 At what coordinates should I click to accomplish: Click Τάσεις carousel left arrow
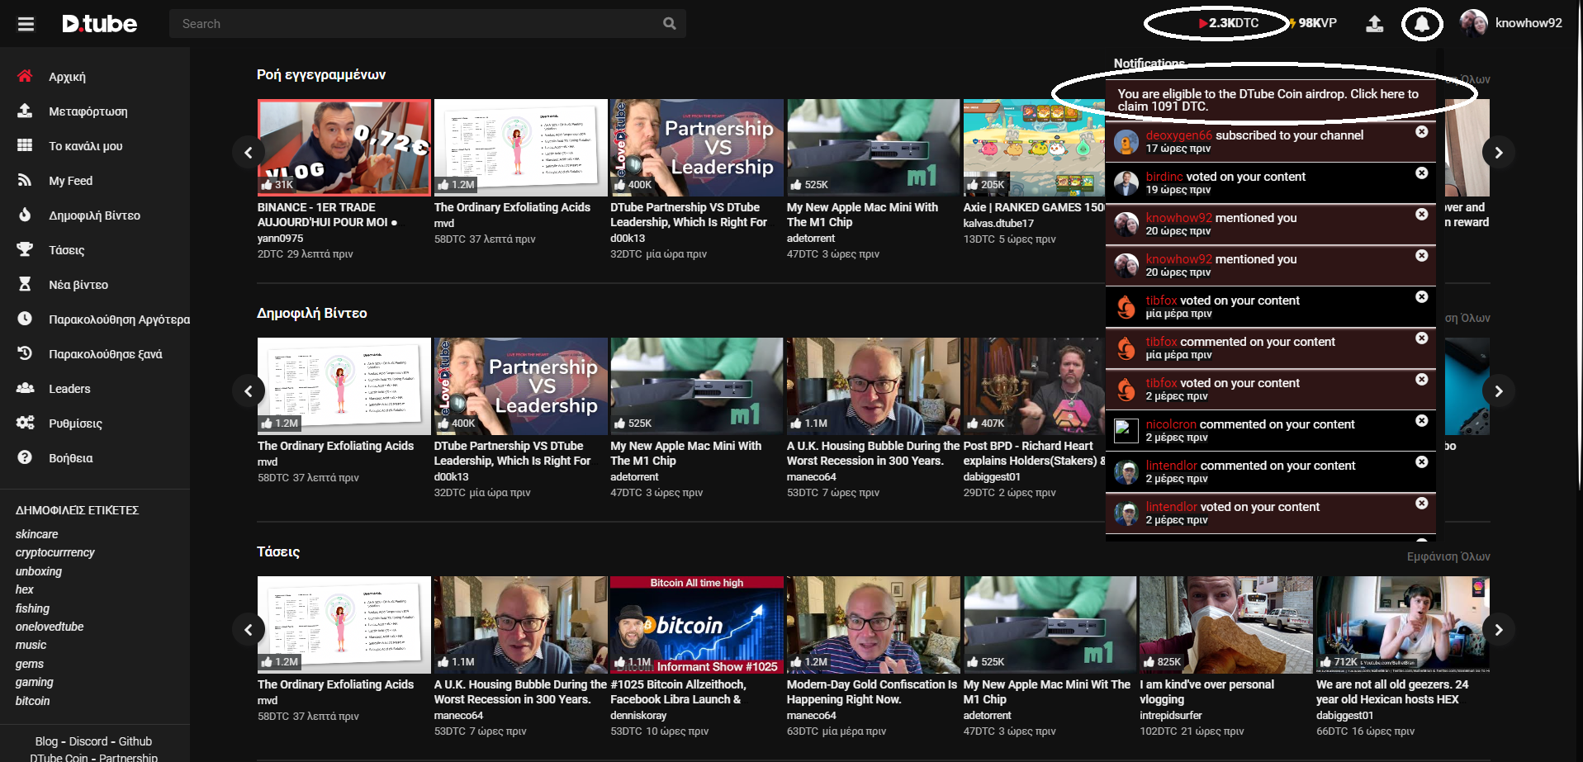(249, 629)
